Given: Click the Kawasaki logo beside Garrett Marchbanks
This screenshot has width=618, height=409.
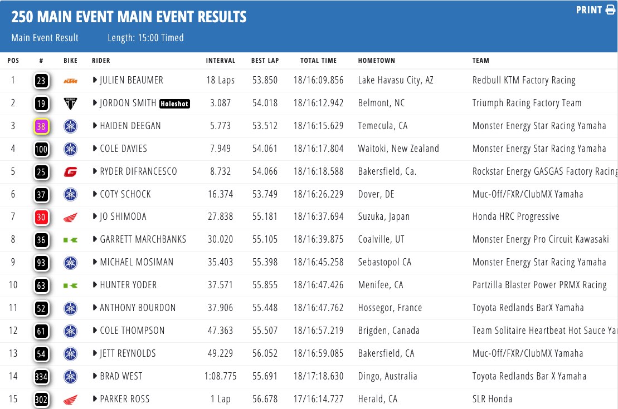Looking at the screenshot, I should tap(70, 240).
